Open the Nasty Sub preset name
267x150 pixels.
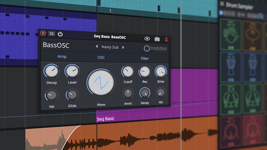[x=110, y=47]
